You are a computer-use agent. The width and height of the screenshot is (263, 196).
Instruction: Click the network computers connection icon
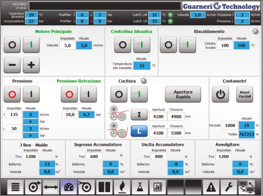tap(247, 187)
